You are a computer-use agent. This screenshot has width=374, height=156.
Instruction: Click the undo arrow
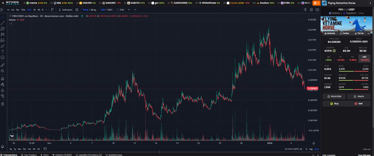[129, 10]
